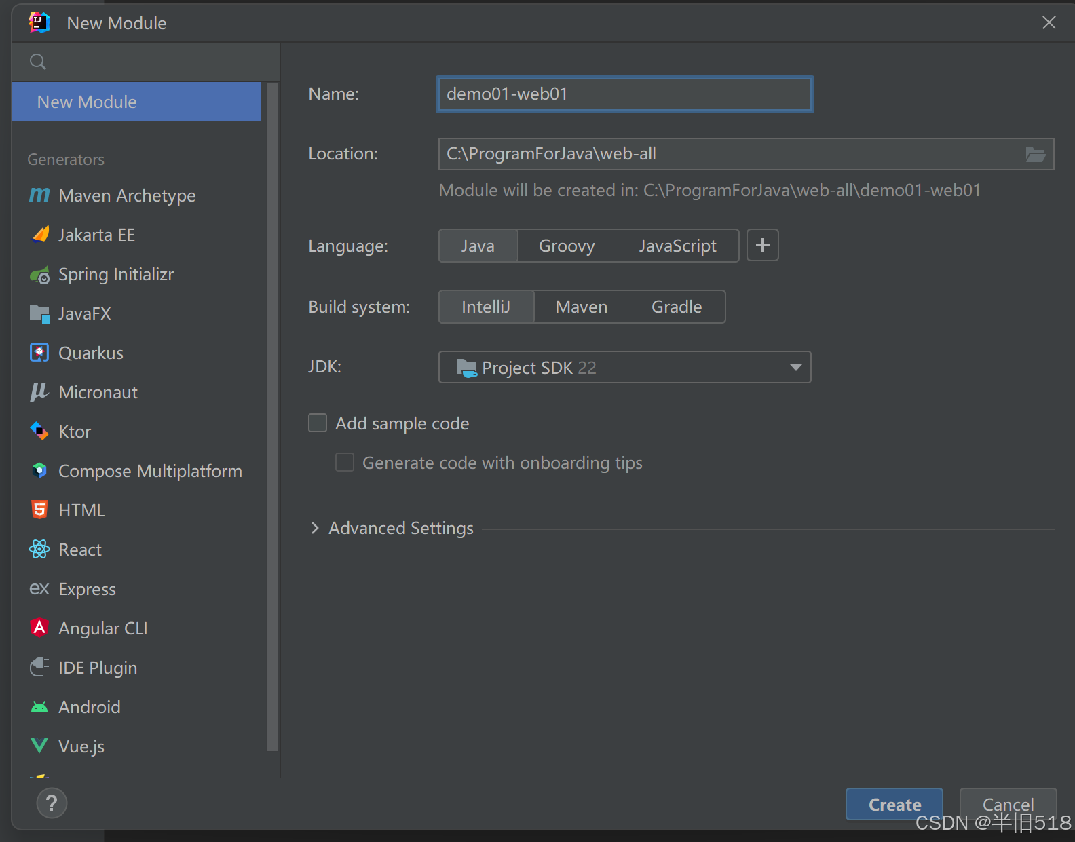Choose Maven as the build system
The height and width of the screenshot is (842, 1075).
[x=582, y=307]
